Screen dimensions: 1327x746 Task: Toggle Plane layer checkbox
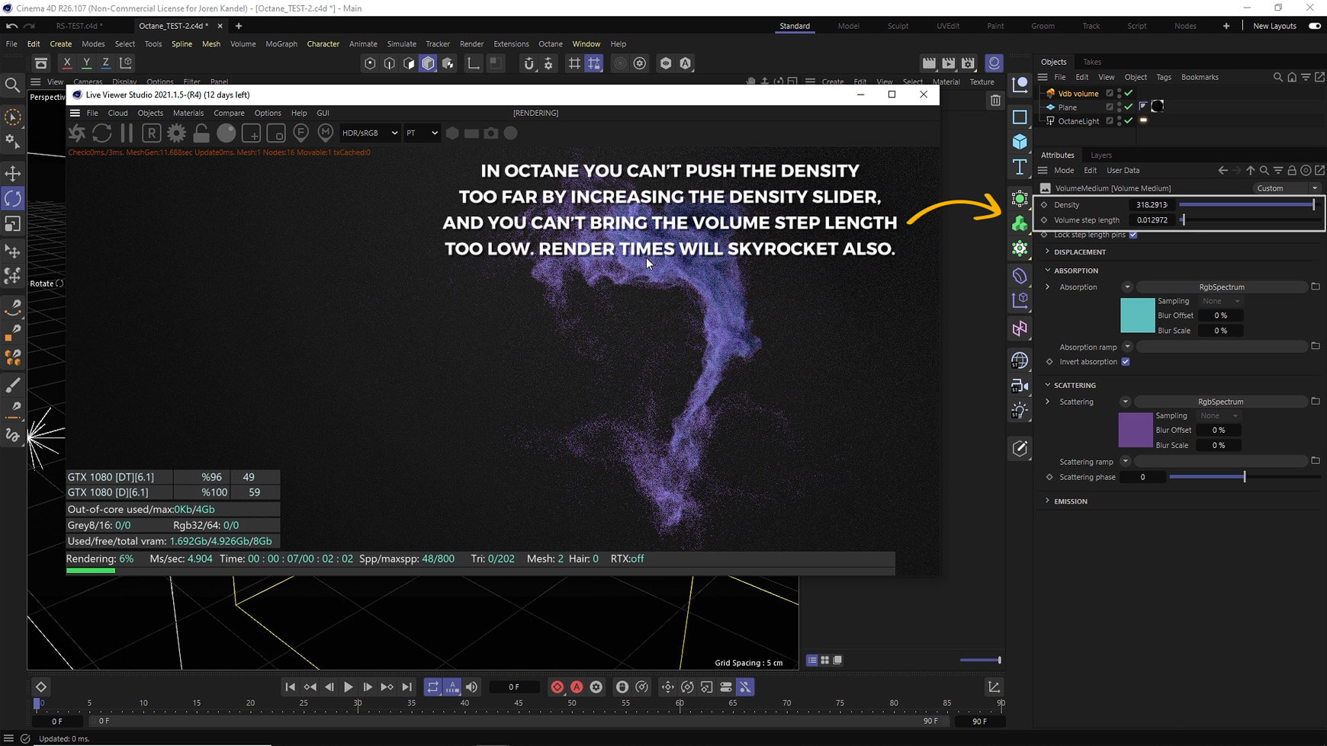(1110, 107)
